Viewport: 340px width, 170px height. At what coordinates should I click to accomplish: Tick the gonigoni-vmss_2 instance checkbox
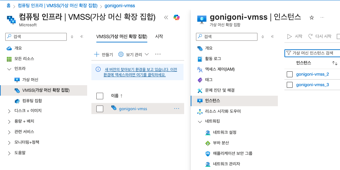[290, 74]
